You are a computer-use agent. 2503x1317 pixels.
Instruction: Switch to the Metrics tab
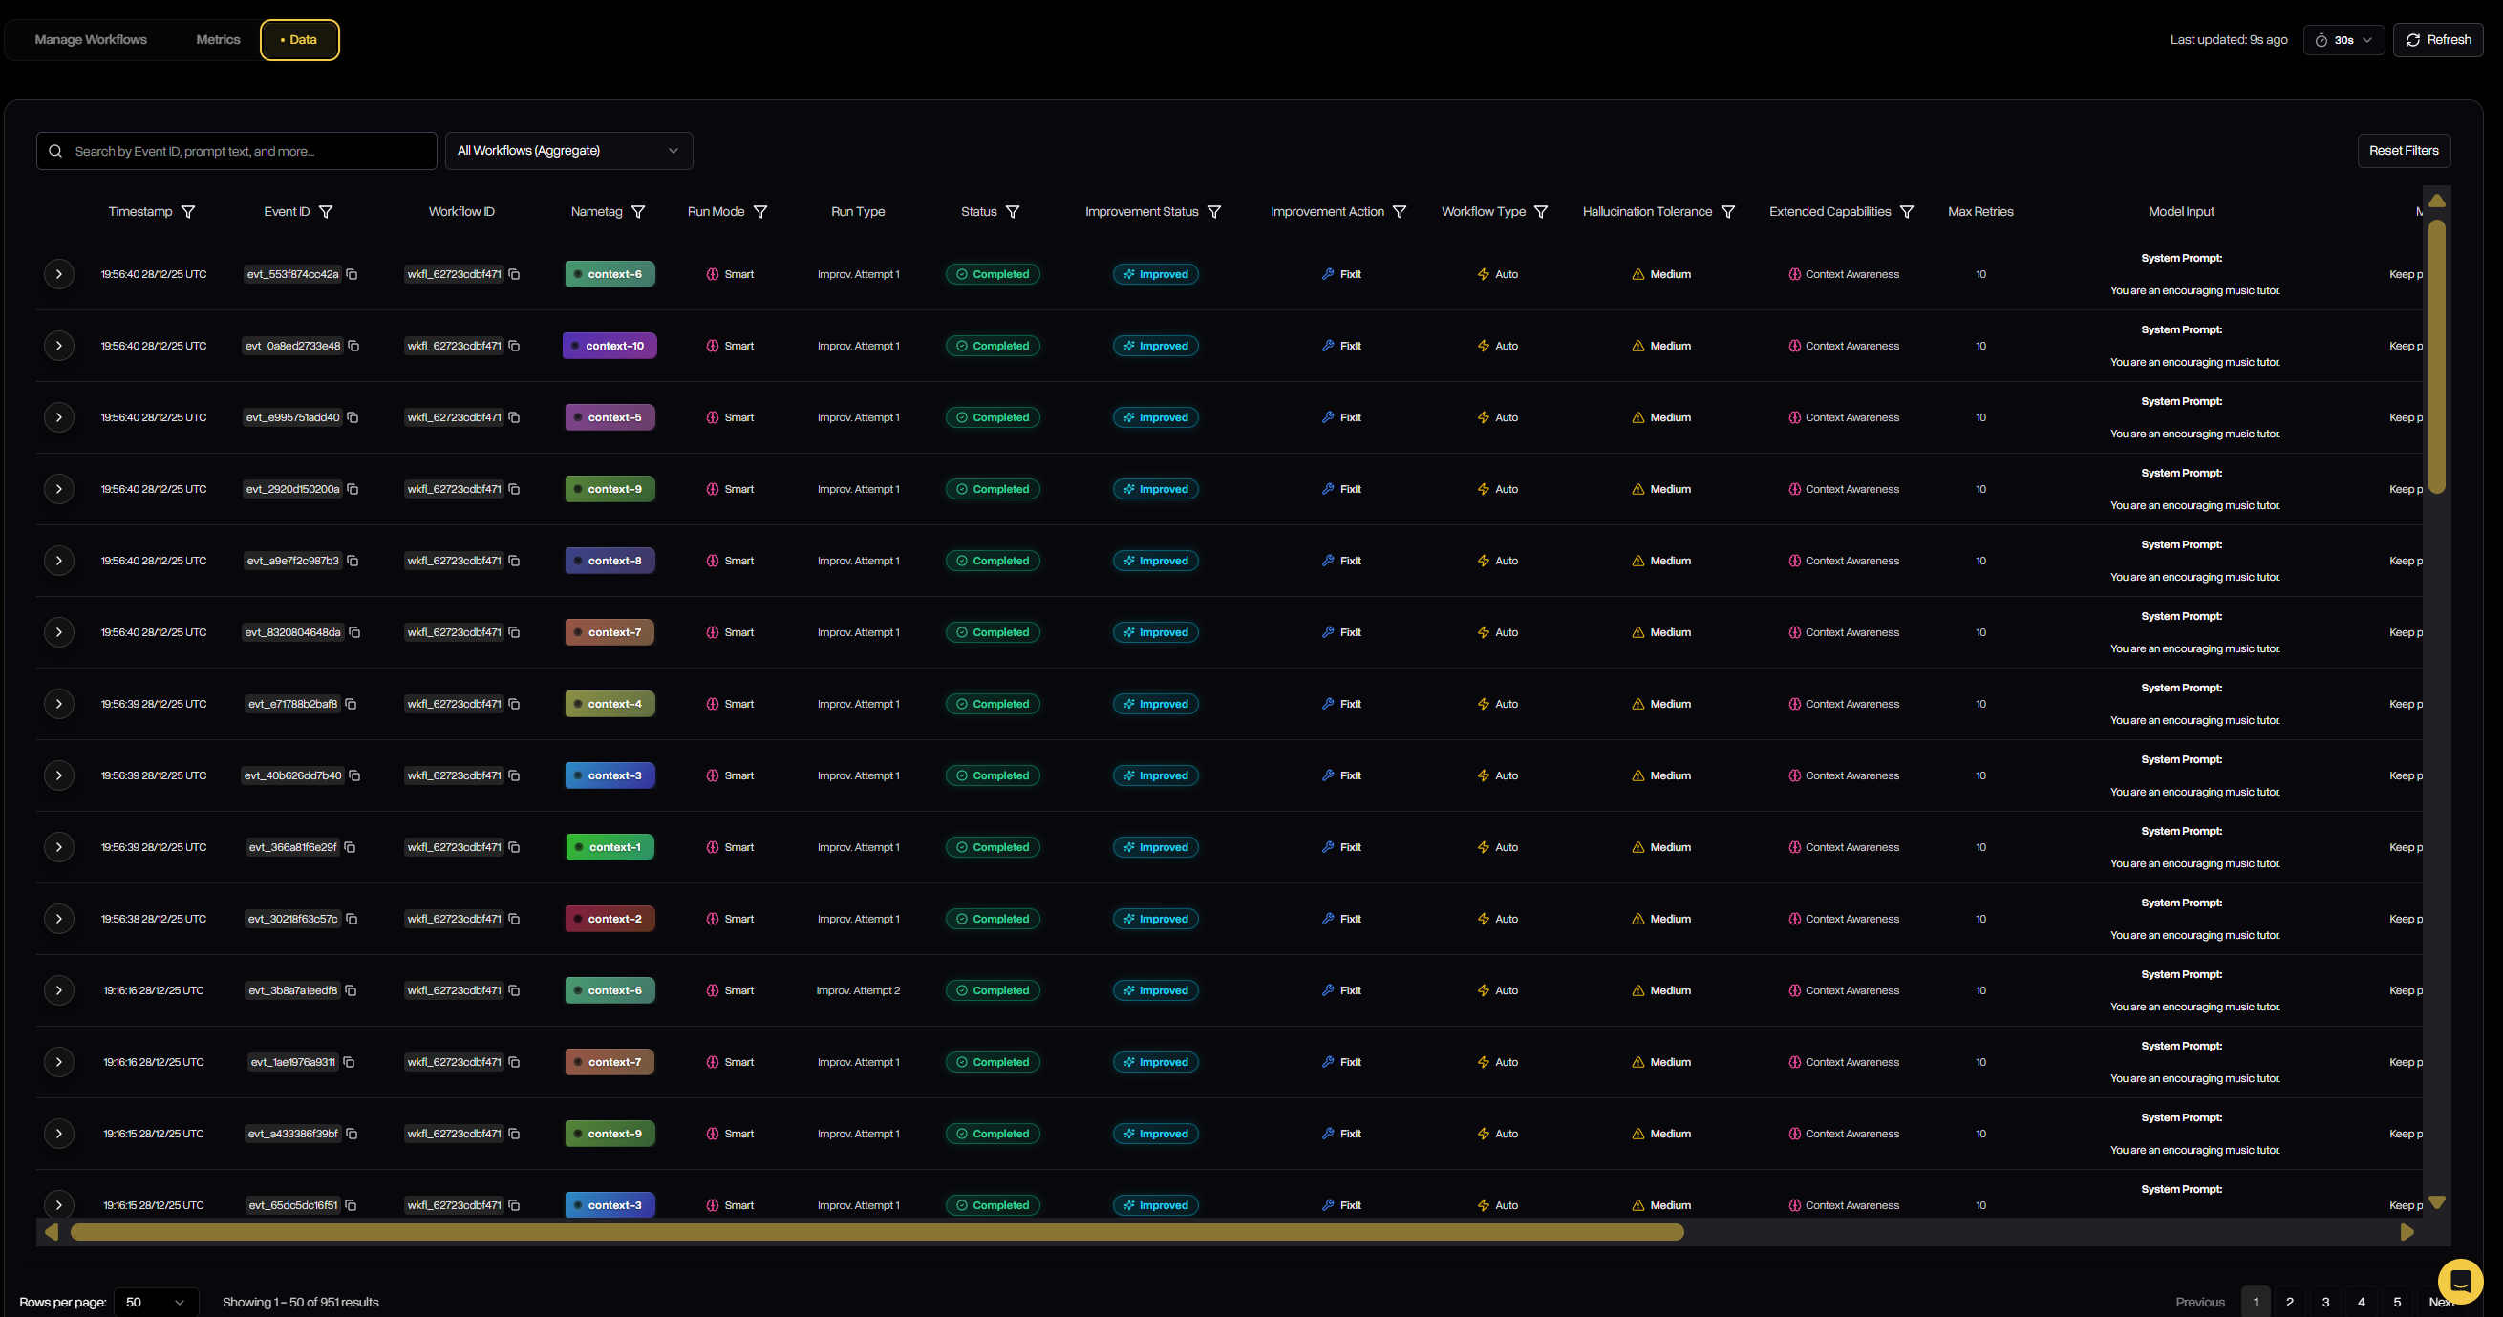point(218,40)
